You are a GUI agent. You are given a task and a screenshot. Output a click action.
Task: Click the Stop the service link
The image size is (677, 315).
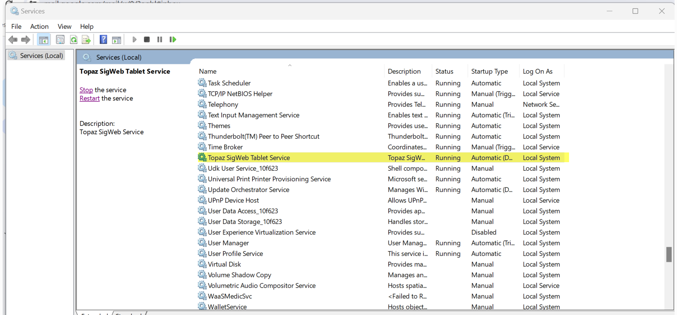pyautogui.click(x=86, y=90)
